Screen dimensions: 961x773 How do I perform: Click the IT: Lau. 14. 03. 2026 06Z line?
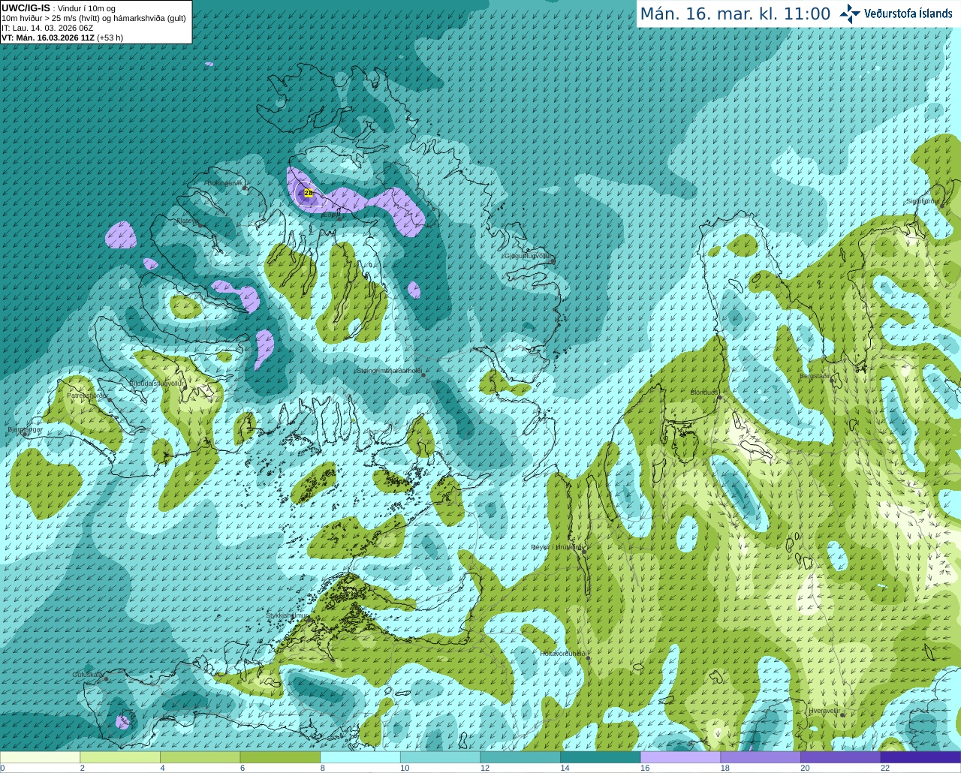point(47,28)
